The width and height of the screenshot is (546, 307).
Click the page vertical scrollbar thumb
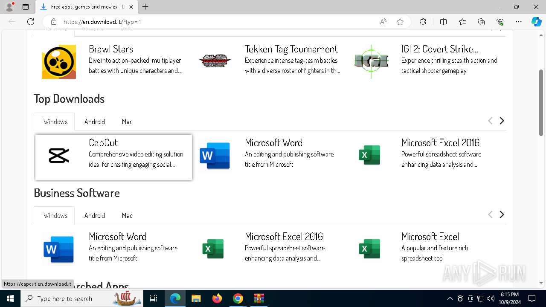pos(541,102)
